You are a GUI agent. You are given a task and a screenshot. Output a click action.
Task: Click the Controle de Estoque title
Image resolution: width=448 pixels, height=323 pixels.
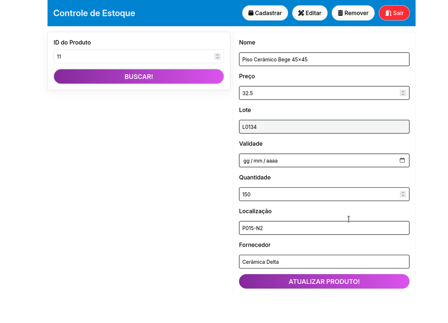[94, 13]
